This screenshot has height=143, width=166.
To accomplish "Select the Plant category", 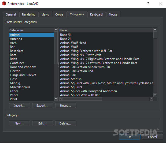I will tap(32, 99).
